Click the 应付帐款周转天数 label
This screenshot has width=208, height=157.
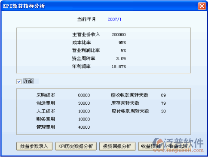pos(130,111)
